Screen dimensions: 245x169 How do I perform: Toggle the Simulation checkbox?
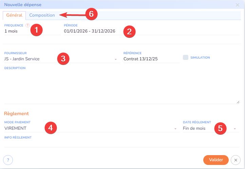click(x=186, y=58)
